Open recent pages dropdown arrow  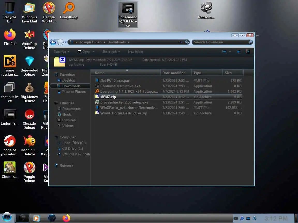pos(65,42)
